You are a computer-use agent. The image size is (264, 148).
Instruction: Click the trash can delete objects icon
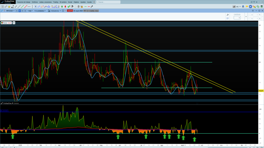pos(78,6)
